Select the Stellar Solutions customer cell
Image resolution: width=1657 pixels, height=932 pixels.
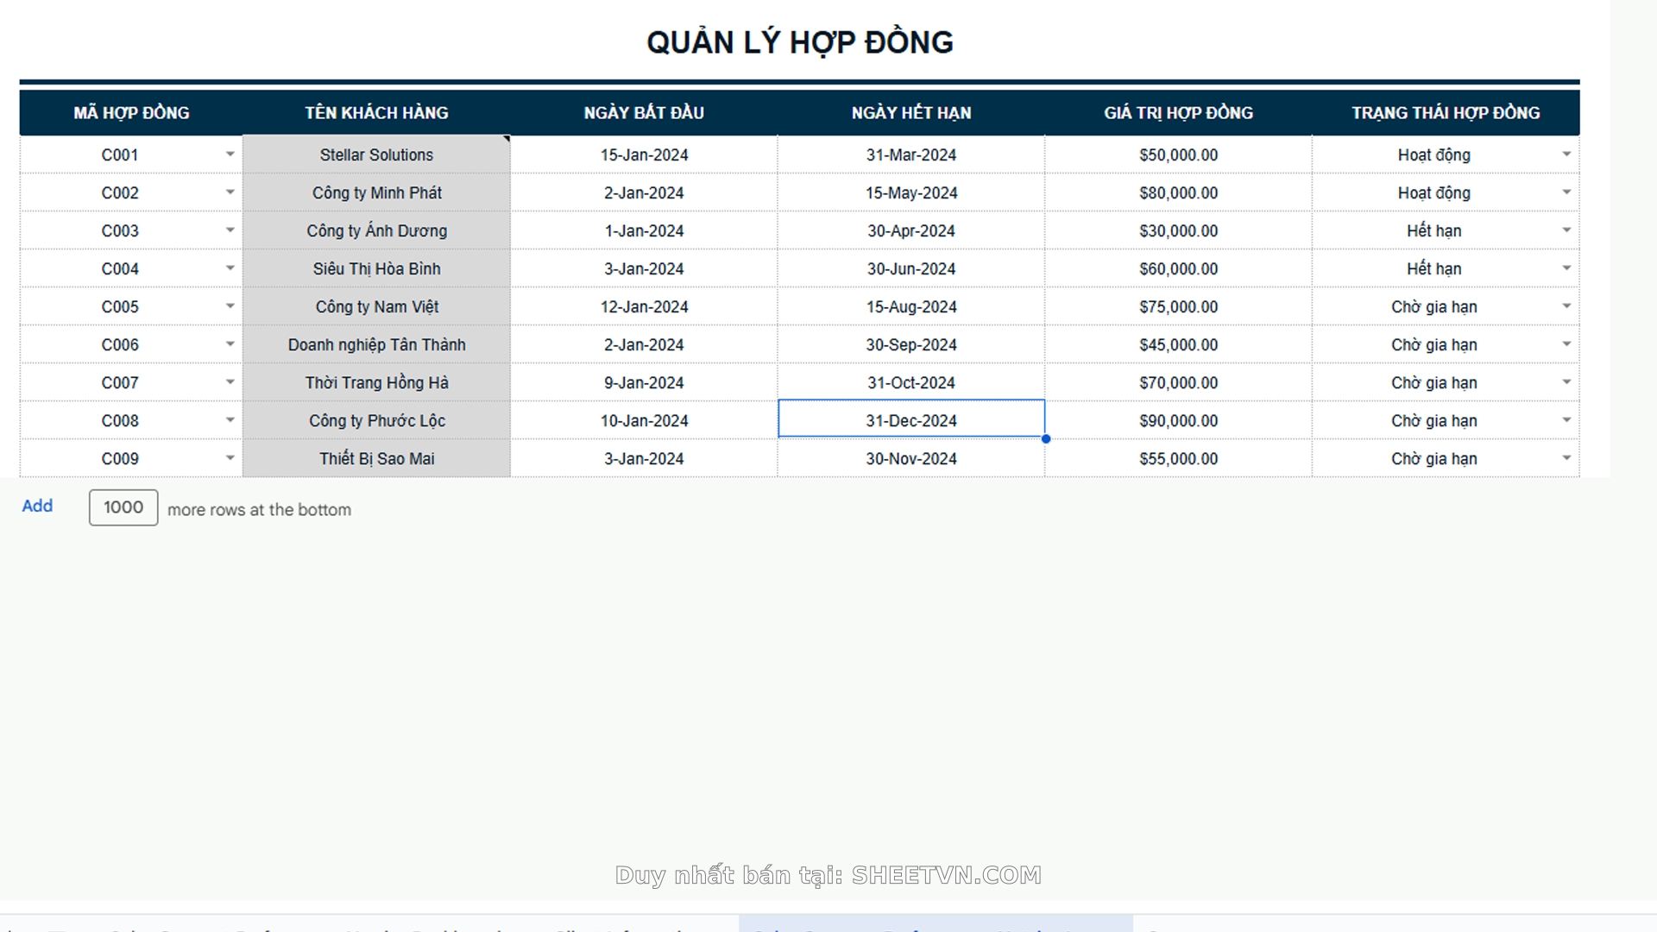pos(376,155)
